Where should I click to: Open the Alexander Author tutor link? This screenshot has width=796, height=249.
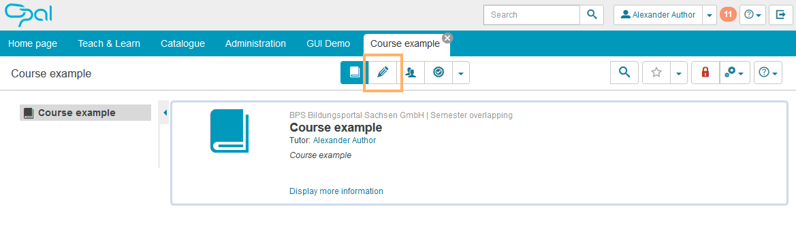point(344,140)
